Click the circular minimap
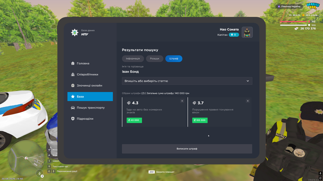The image size is (323, 181). coord(26,158)
